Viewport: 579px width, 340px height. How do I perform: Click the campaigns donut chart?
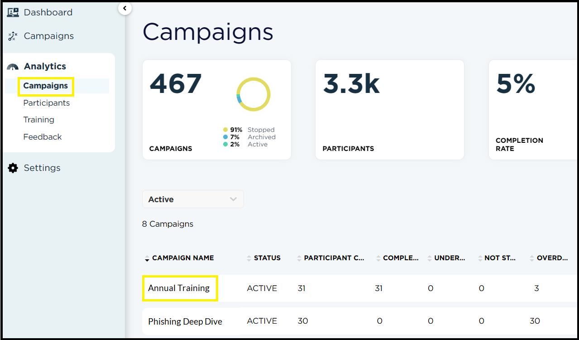tap(253, 94)
